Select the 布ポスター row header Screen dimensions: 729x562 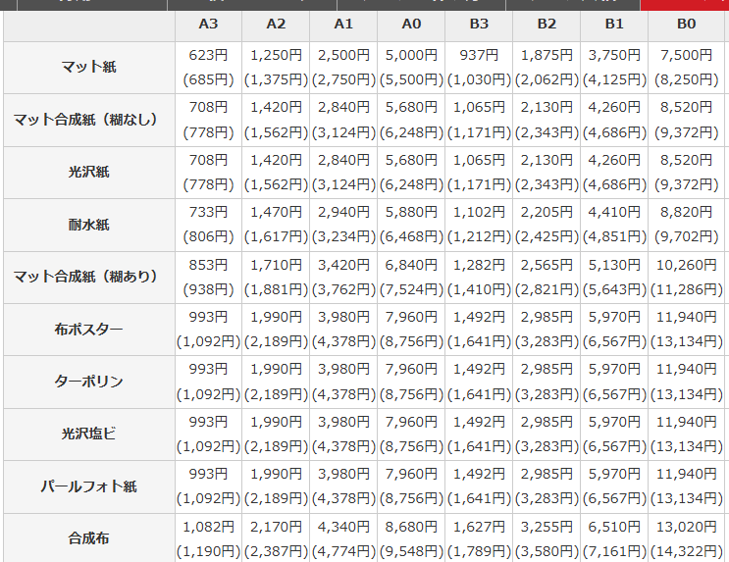coord(89,330)
